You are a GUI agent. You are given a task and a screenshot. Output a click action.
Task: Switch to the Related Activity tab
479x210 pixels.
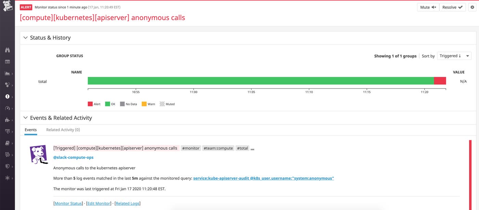coord(63,130)
